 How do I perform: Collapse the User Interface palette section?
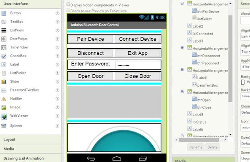coord(31,4)
